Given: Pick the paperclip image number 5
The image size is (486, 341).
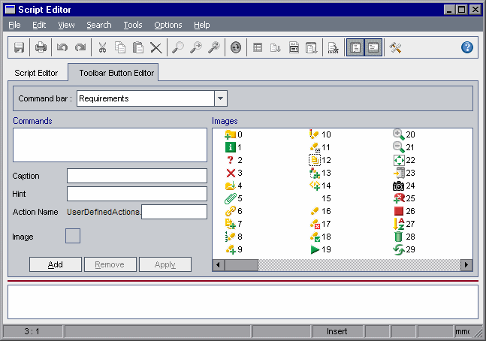Looking at the screenshot, I should point(231,198).
